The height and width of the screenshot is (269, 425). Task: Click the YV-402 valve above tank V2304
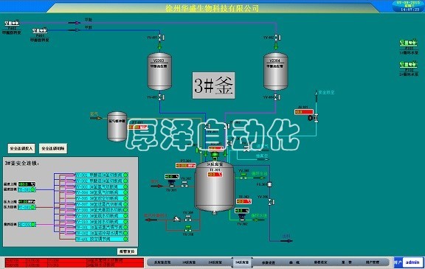pyautogui.click(x=277, y=38)
